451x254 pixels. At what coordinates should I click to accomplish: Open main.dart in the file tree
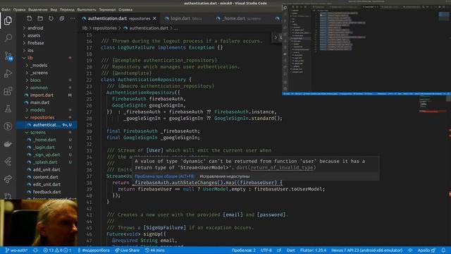tap(39, 102)
